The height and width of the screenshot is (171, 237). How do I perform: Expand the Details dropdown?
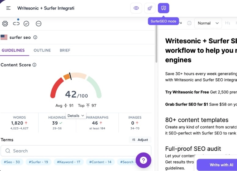point(76,116)
